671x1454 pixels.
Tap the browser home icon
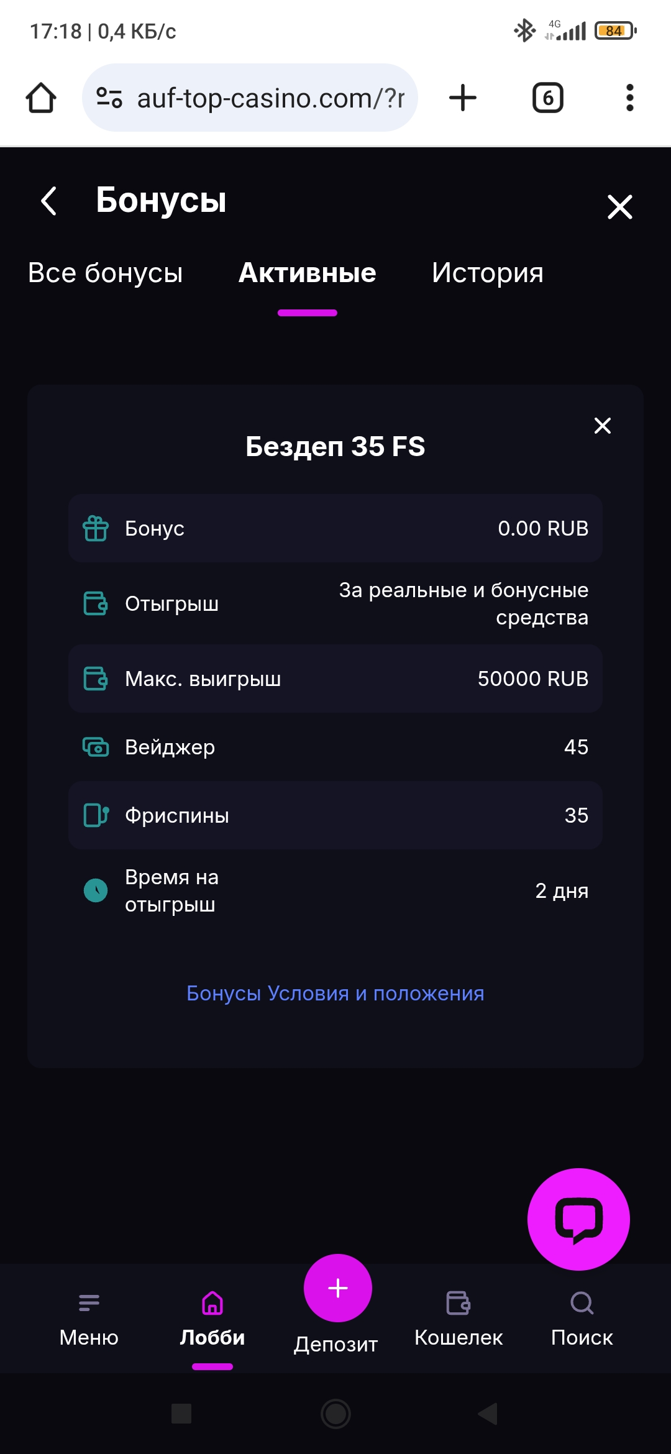point(41,98)
